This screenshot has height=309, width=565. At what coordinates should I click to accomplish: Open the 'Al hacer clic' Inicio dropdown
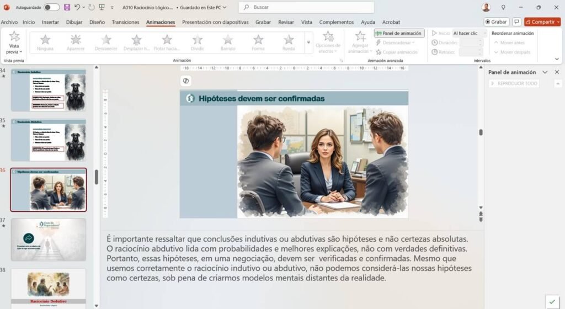tap(469, 33)
